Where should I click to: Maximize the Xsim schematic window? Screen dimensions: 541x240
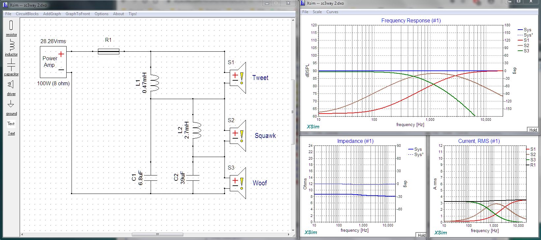coord(276,3)
